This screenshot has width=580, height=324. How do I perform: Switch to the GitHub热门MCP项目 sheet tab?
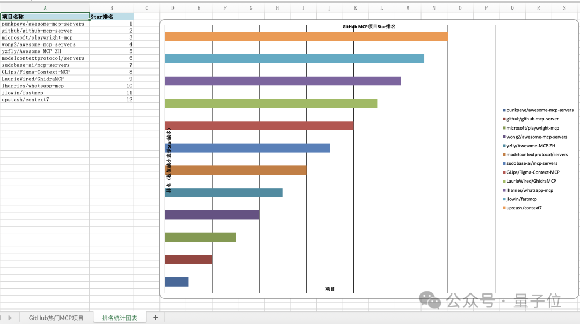(x=56, y=318)
